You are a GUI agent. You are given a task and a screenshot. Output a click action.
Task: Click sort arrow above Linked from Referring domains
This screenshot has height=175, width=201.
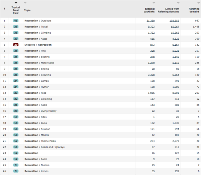coord(178,3)
